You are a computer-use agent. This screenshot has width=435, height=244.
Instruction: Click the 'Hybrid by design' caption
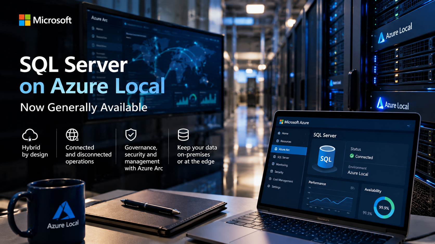tap(35, 151)
